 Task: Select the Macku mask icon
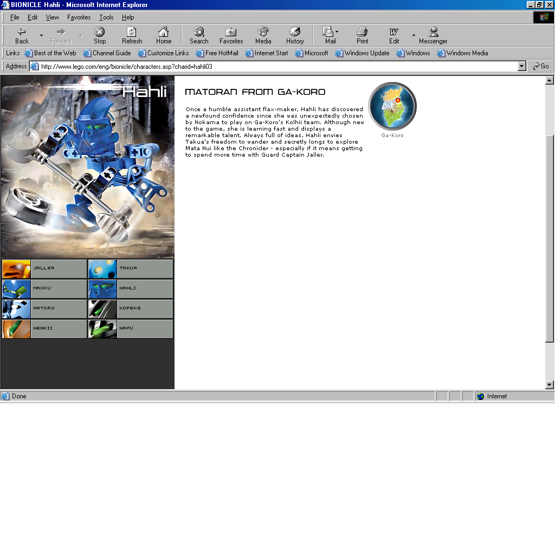click(x=16, y=289)
